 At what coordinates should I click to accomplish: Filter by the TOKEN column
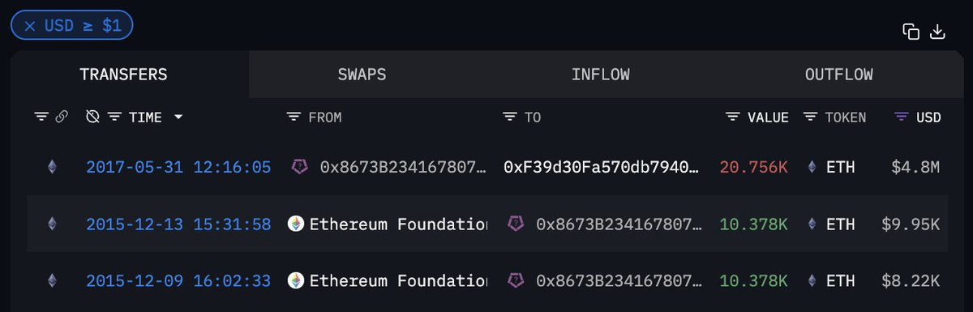tap(810, 118)
